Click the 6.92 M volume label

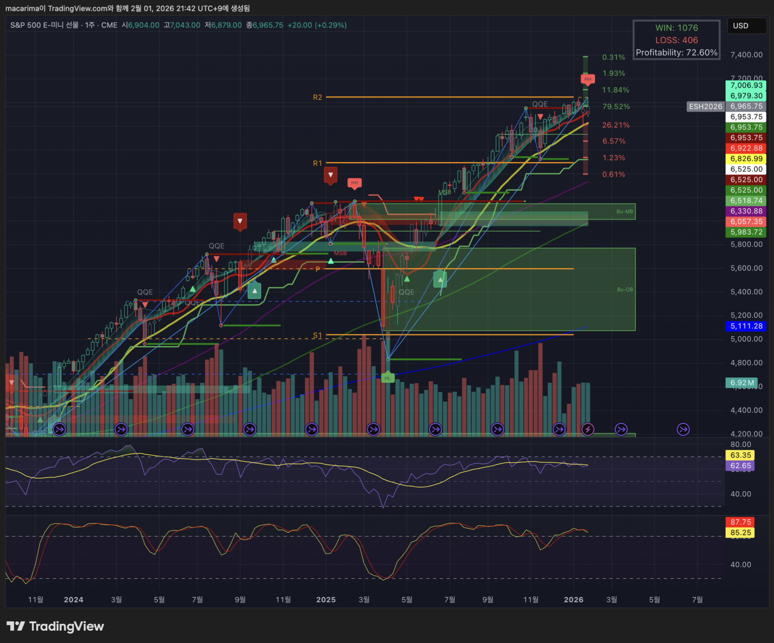click(x=741, y=382)
